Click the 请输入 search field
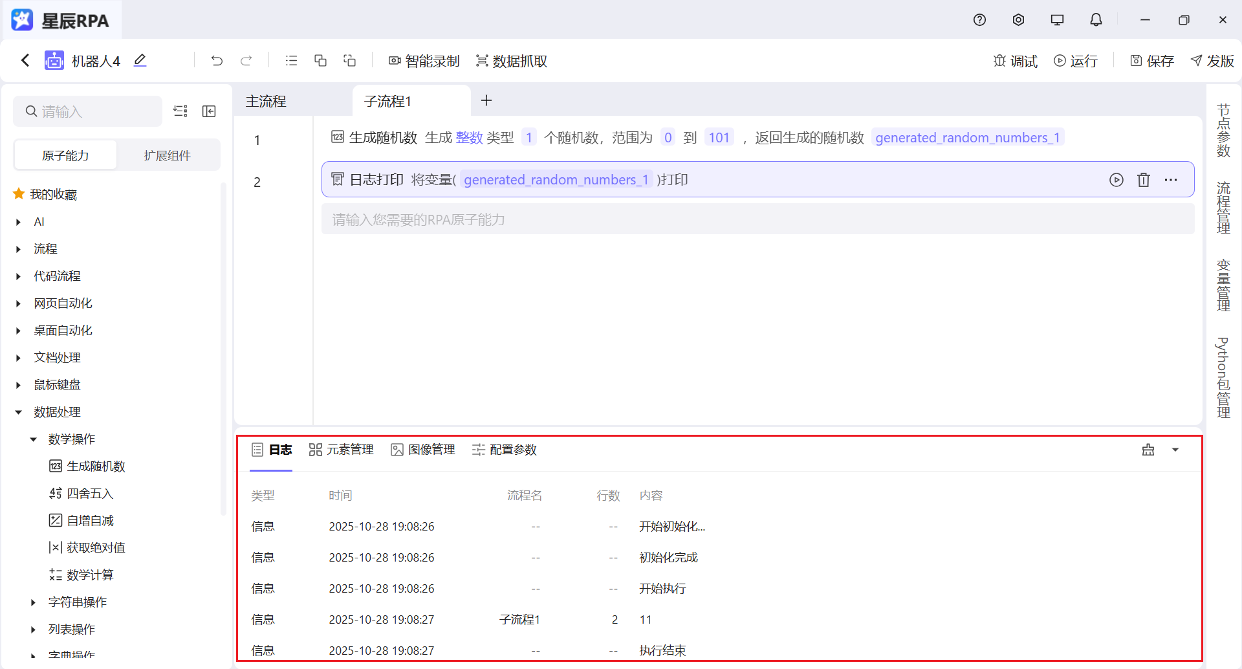 [94, 111]
